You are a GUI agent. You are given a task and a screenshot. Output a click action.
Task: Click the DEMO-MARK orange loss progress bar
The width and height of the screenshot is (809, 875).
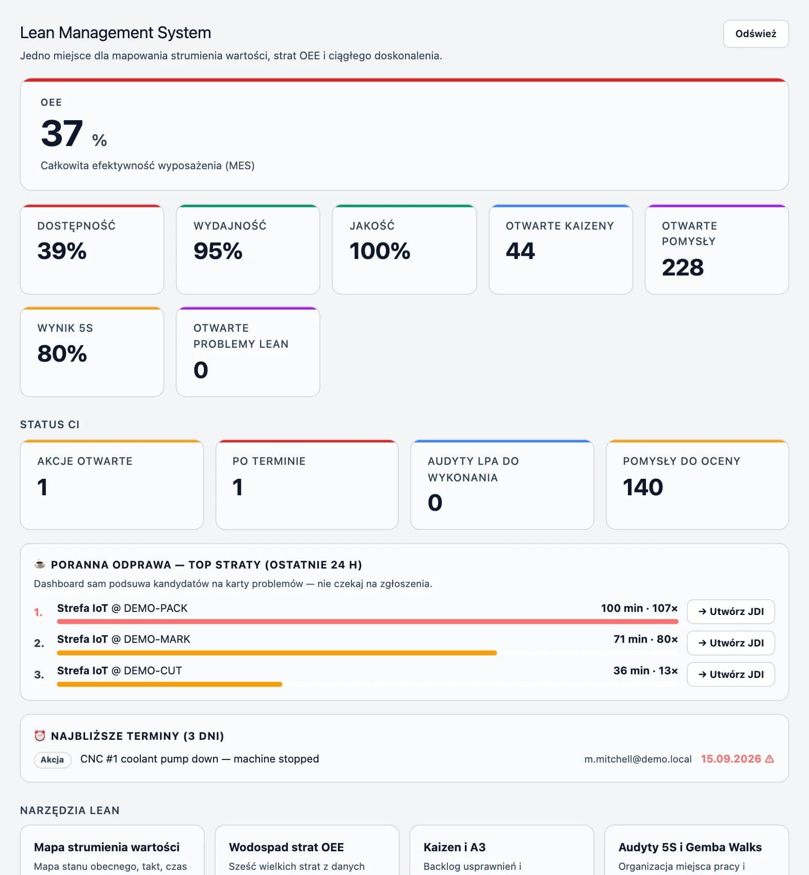277,653
